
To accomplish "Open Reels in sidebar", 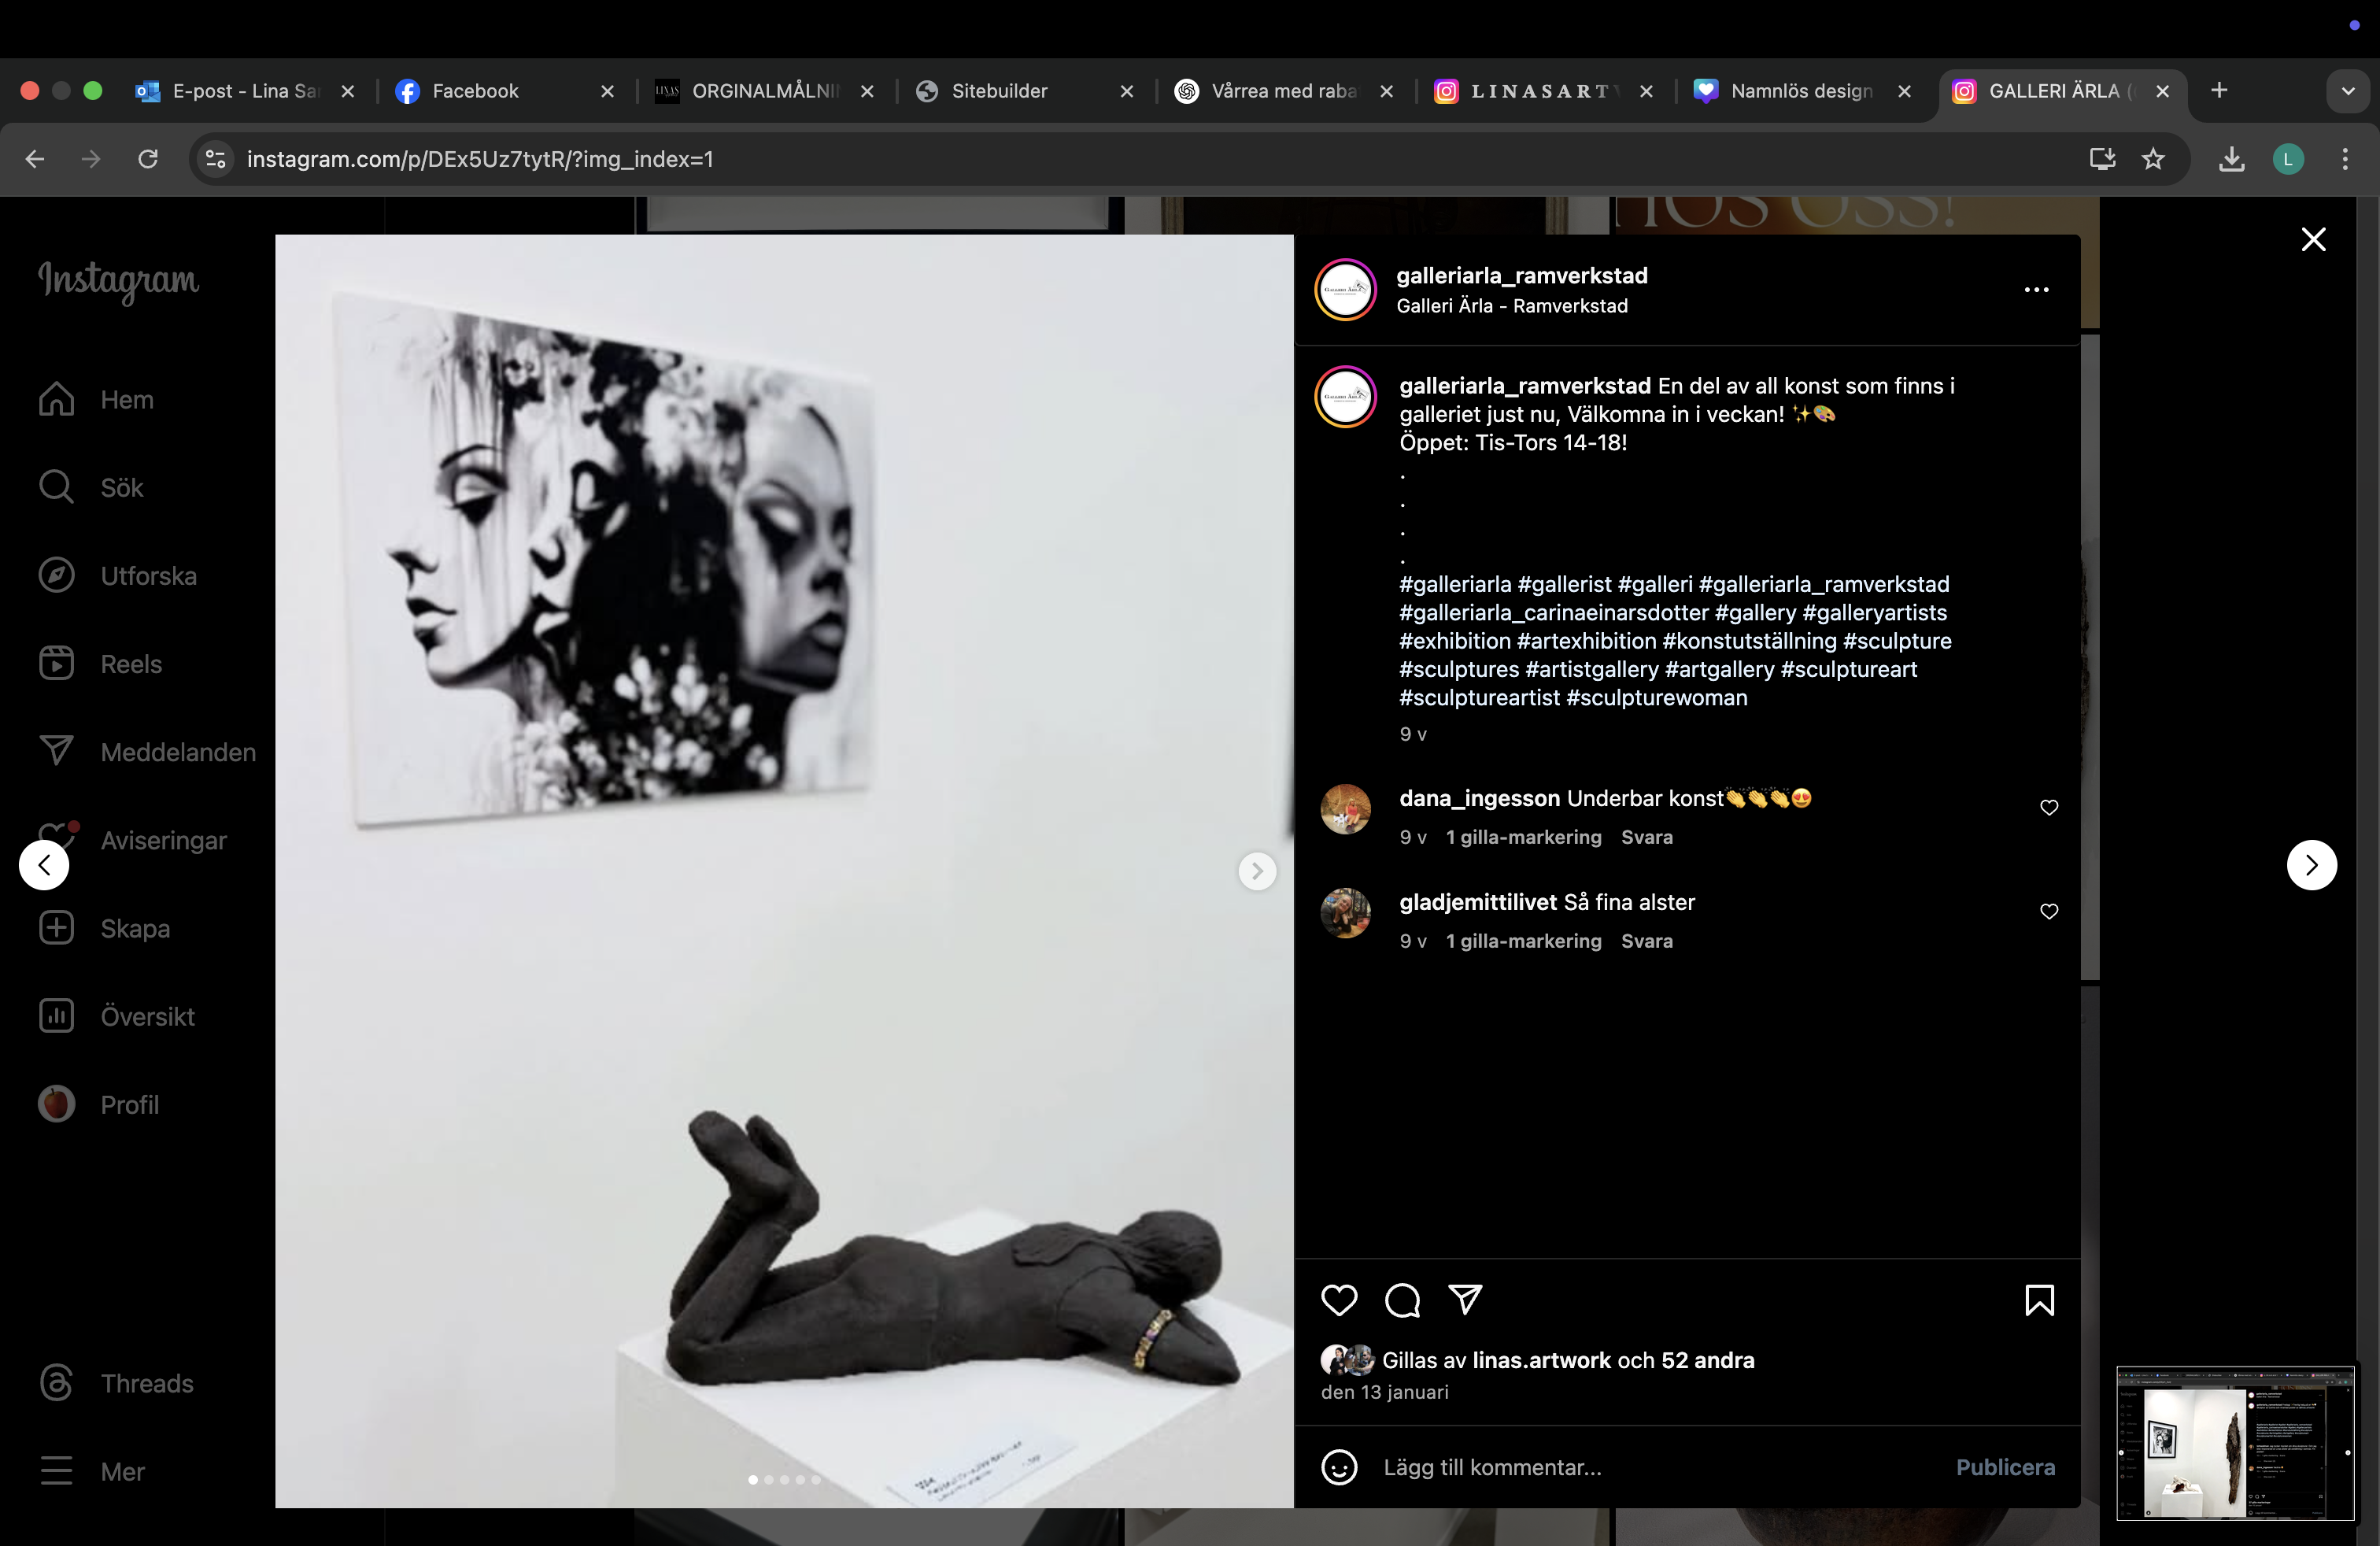I will [x=101, y=664].
